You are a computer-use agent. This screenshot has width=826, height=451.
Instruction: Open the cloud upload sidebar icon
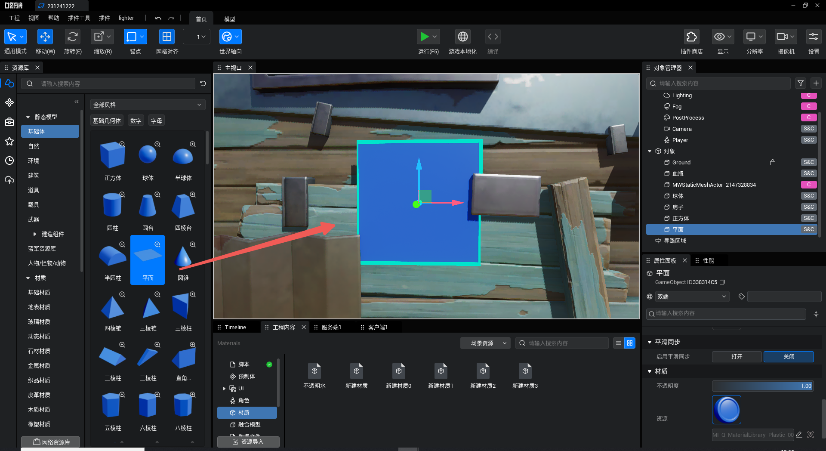(x=9, y=180)
